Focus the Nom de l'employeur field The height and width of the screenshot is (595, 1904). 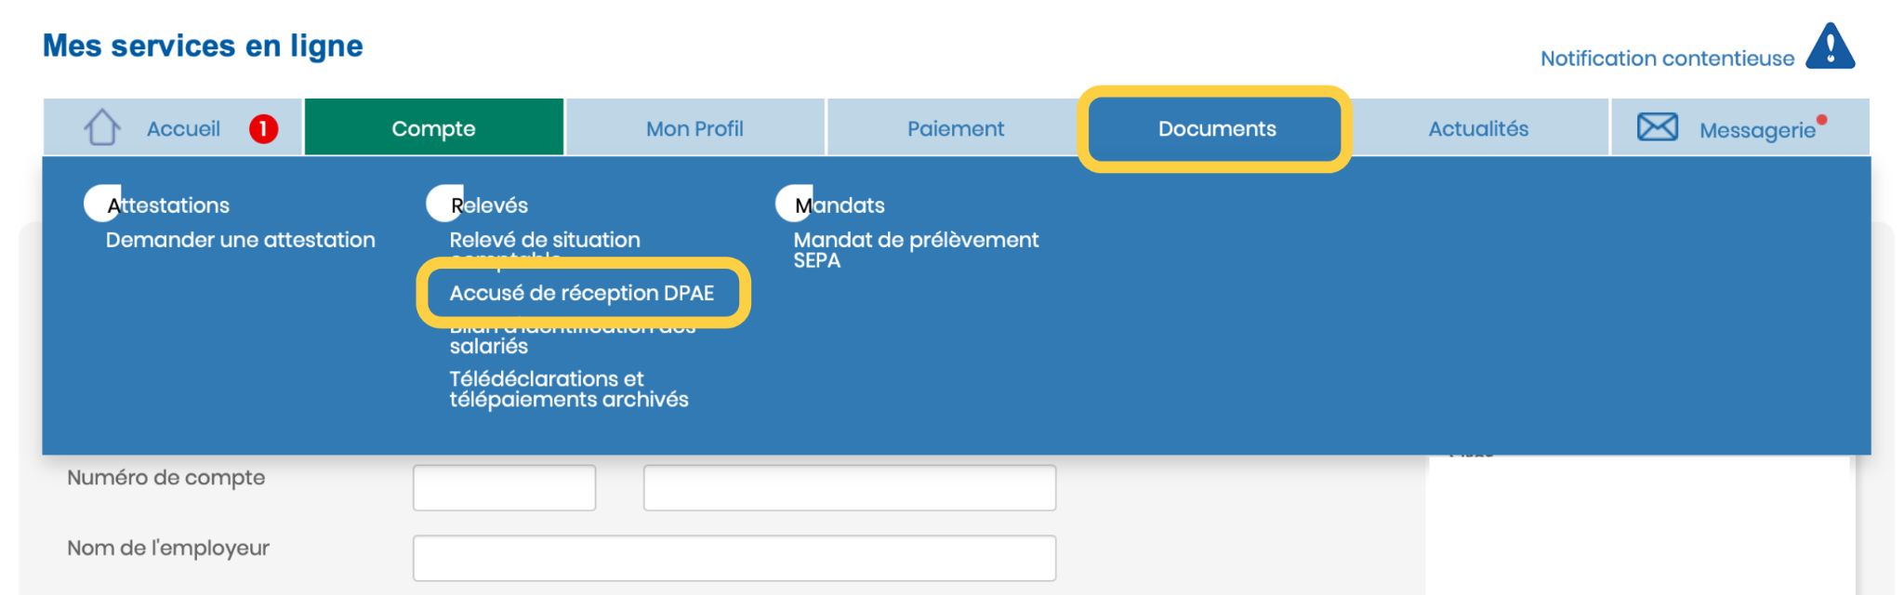[x=734, y=558]
